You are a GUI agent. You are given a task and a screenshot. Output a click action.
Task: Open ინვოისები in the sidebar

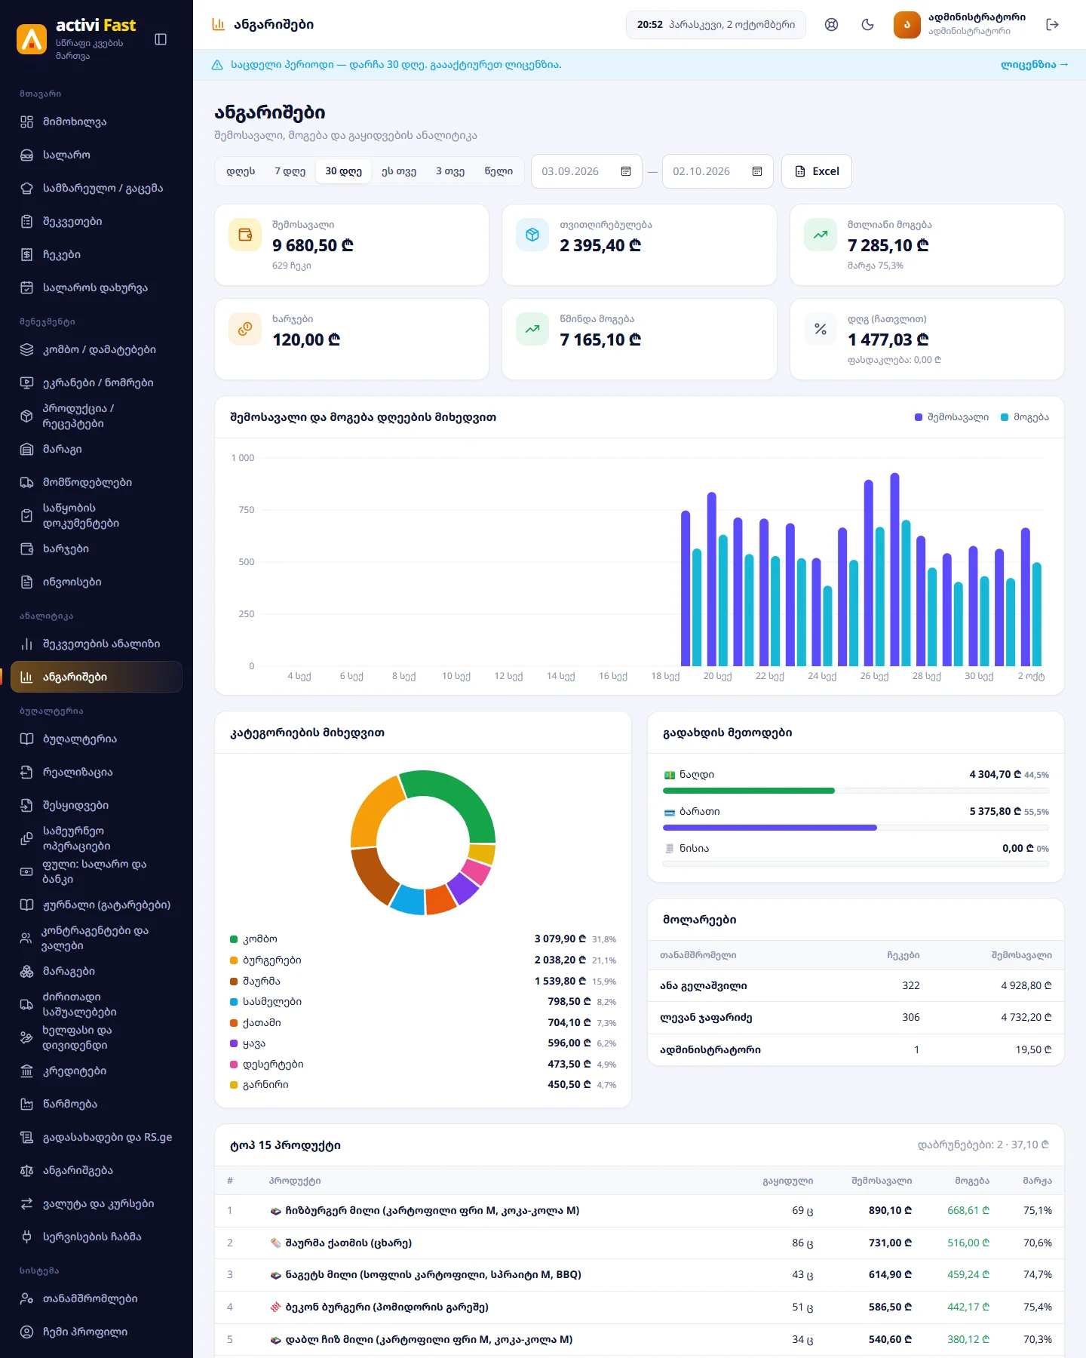coord(97,582)
